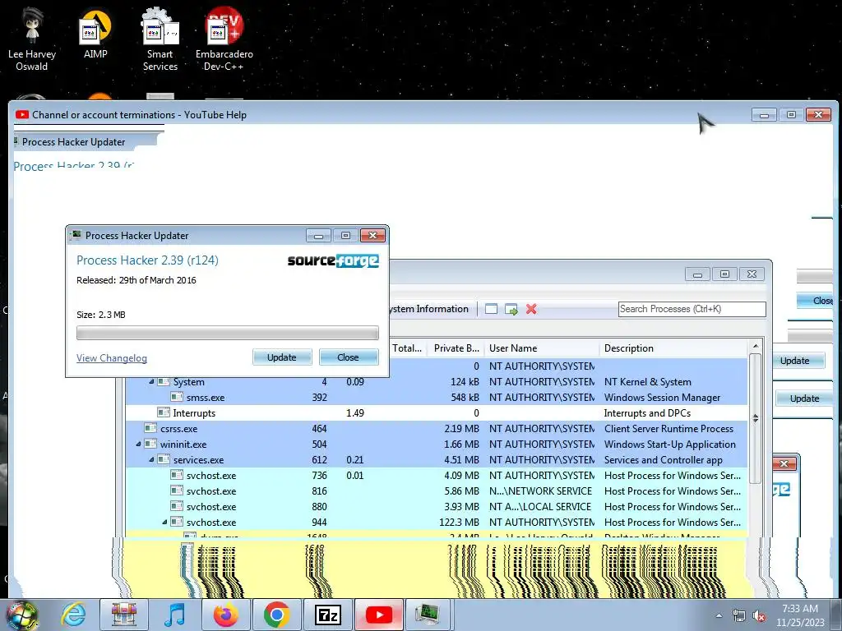842x631 pixels.
Task: Collapse the services.exe tree node
Action: [151, 460]
